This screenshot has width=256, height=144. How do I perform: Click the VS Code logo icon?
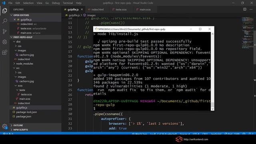pyautogui.click(x=4, y=3)
